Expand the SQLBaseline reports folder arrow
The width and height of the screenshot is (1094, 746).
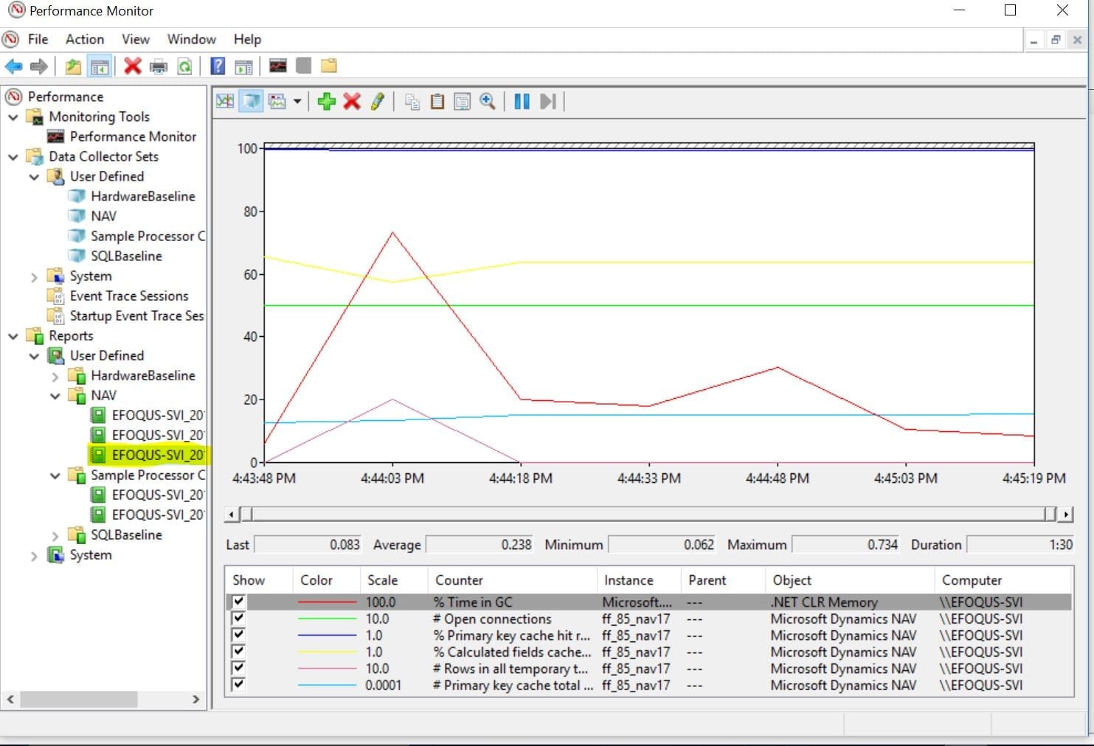55,535
